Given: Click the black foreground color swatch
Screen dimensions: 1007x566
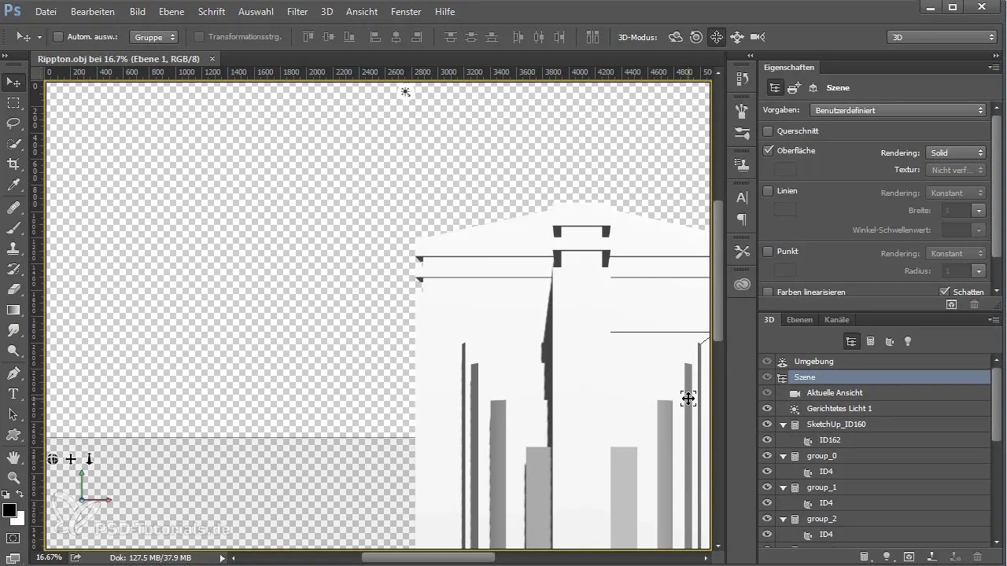Looking at the screenshot, I should [9, 510].
